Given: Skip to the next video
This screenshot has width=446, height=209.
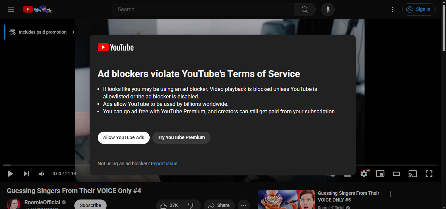Looking at the screenshot, I should 26,174.
